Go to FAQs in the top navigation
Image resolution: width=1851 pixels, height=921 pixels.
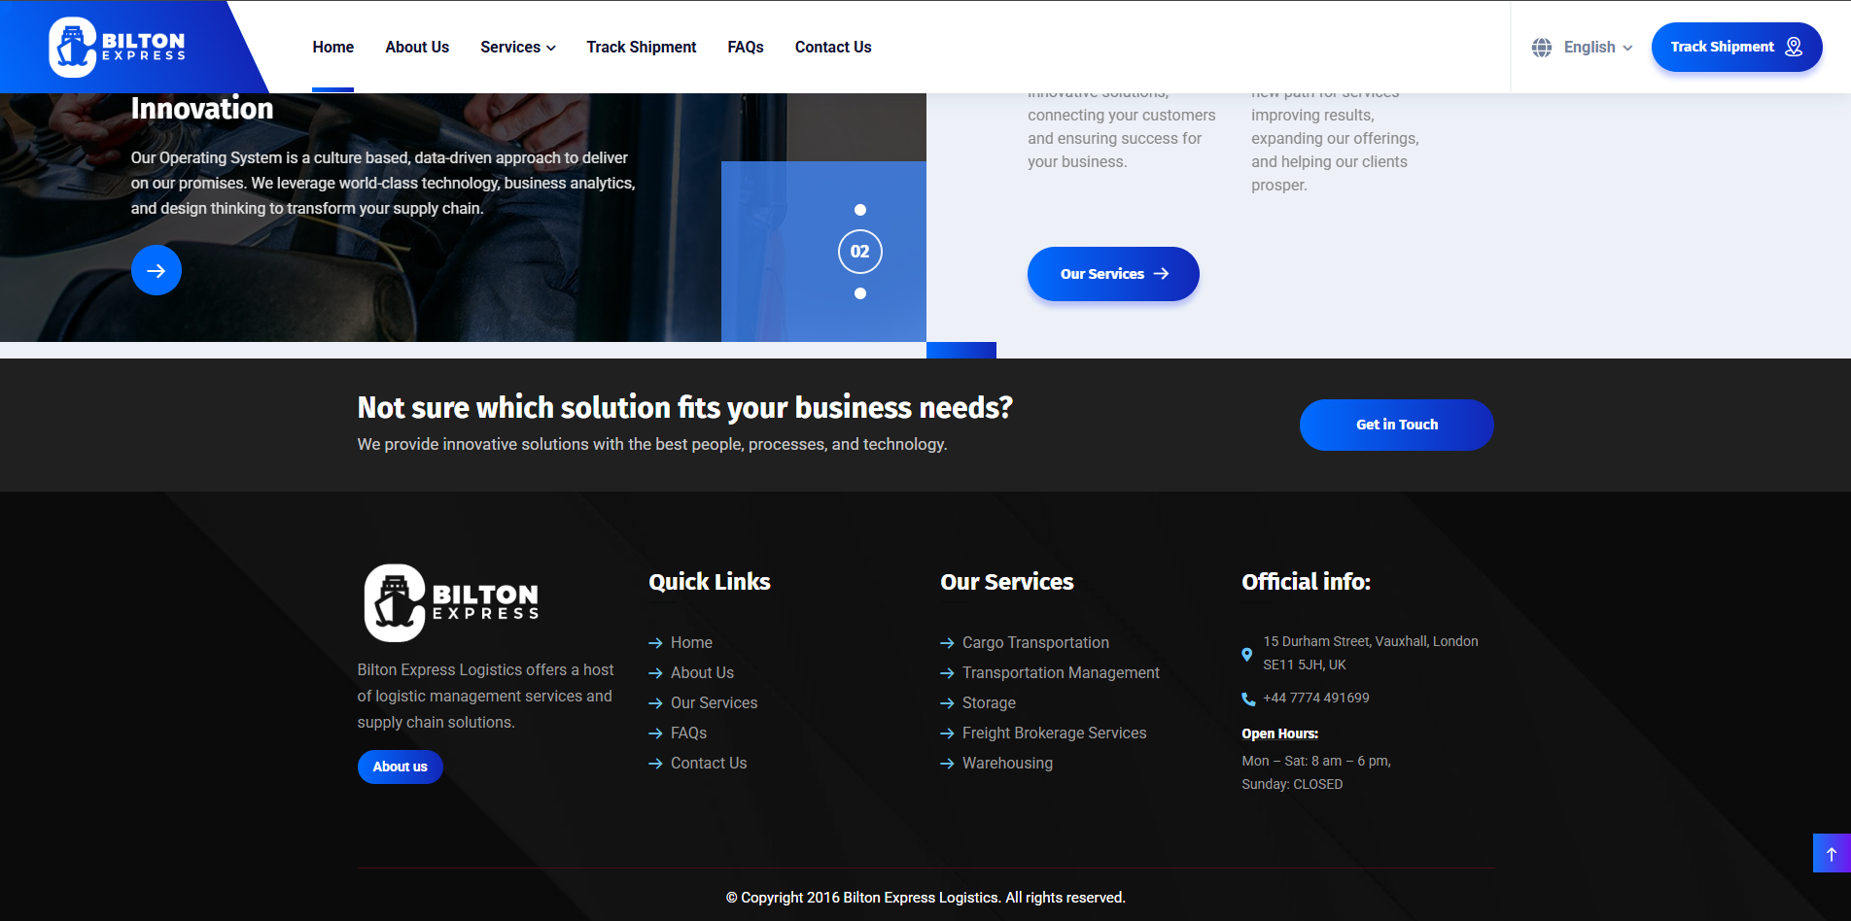pos(746,48)
